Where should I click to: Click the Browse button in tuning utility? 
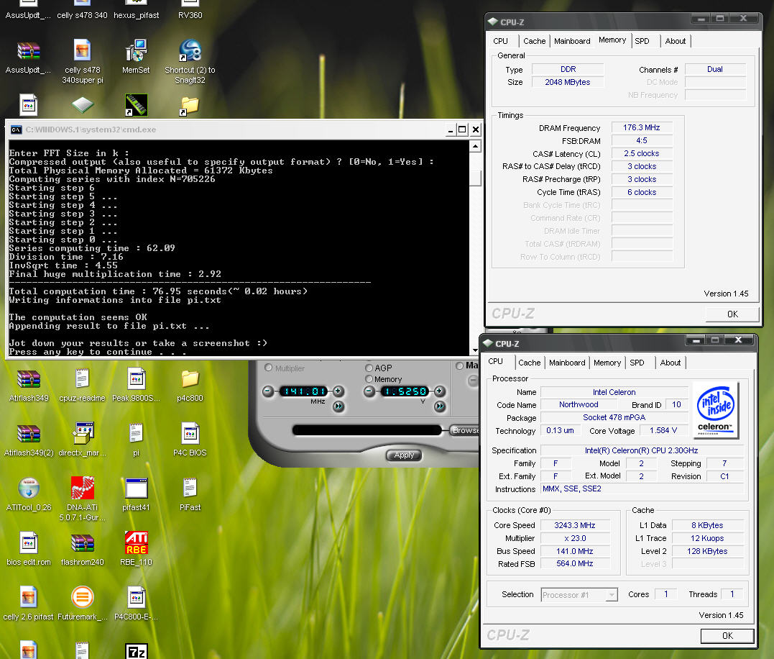click(x=464, y=430)
